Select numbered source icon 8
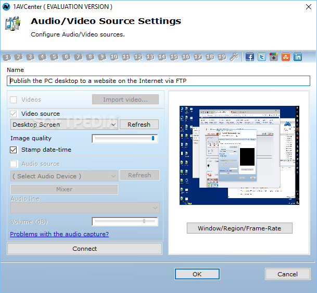Image resolution: width=317 pixels, height=293 pixels. point(90,57)
